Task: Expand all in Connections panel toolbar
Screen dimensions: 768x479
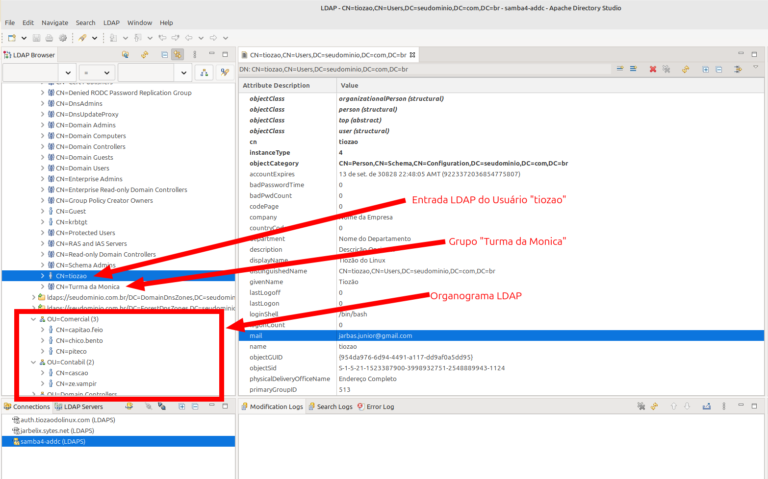Action: click(x=181, y=406)
